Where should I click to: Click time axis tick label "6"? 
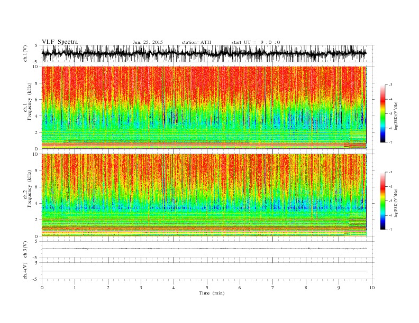pos(240,288)
